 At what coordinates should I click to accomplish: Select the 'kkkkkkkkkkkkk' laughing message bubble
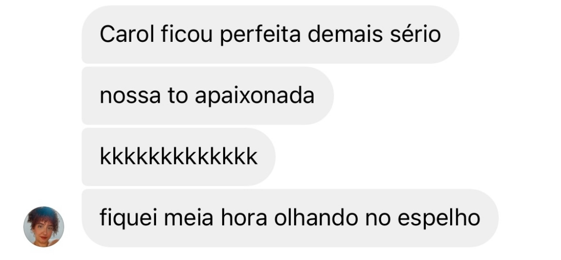tap(178, 157)
